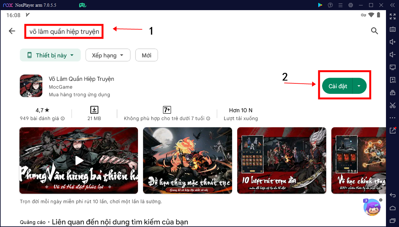Viewport: 399px width, 227px height.
Task: Click the NoxPlayer help question-mark icon
Action: pos(330,5)
